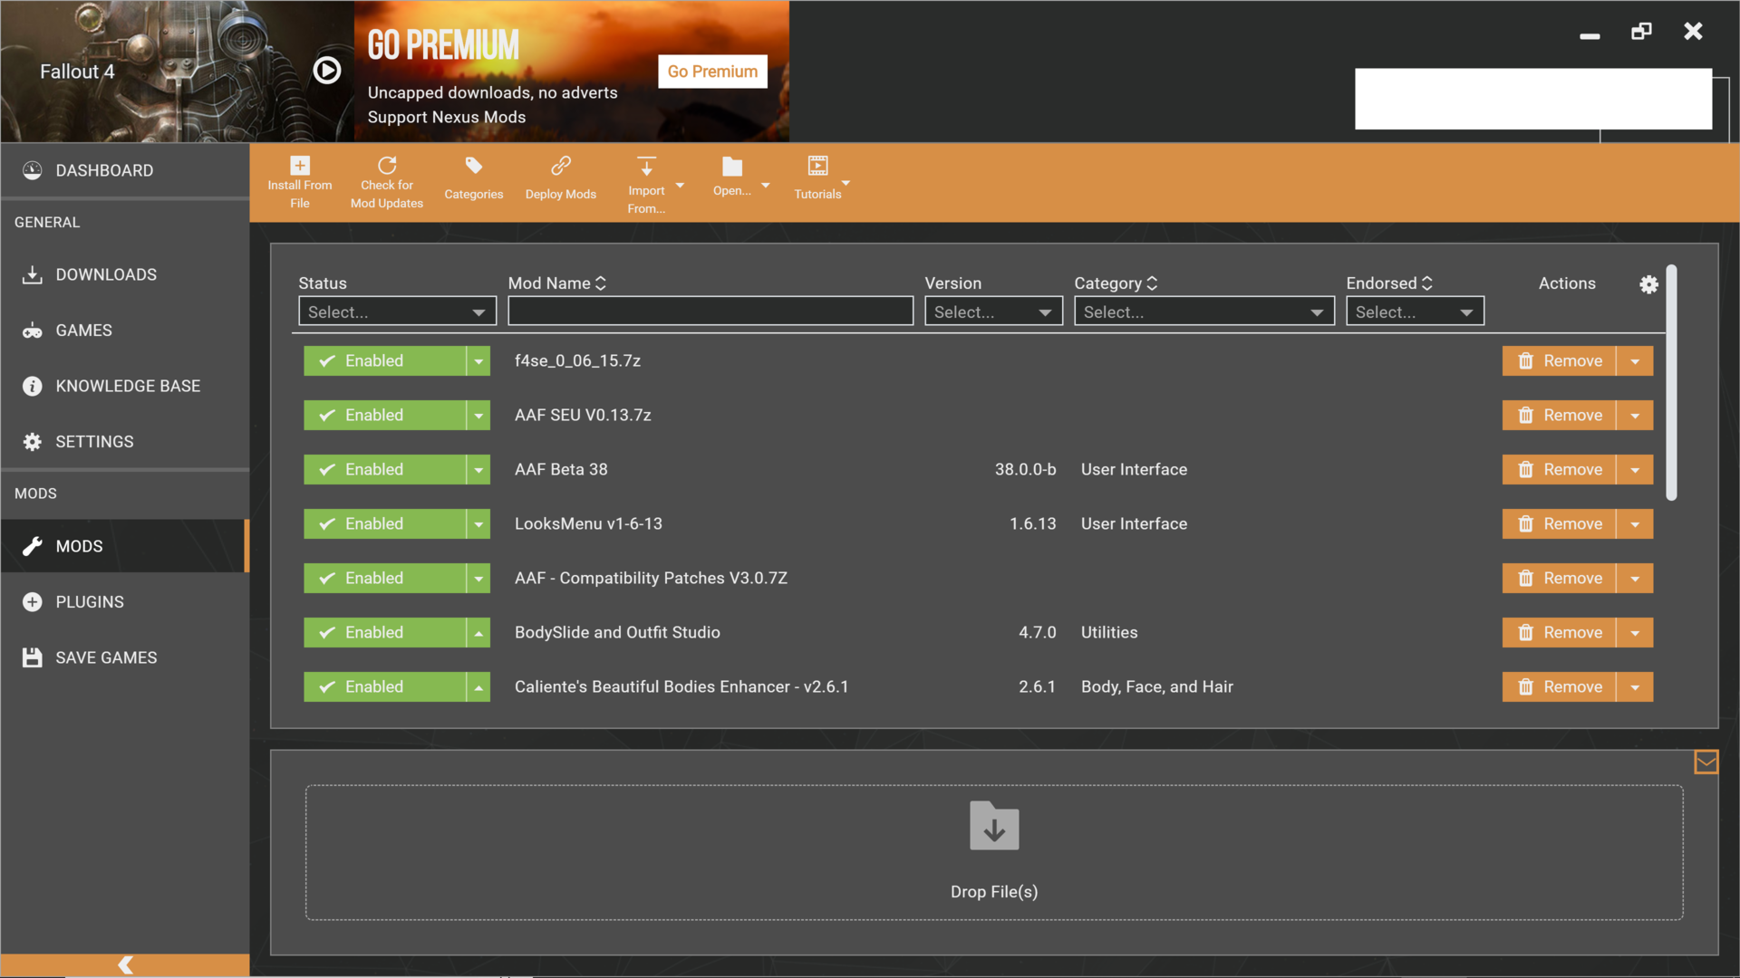Remove the AAF - Compatibility Patches mod
The image size is (1740, 978).
[1559, 579]
